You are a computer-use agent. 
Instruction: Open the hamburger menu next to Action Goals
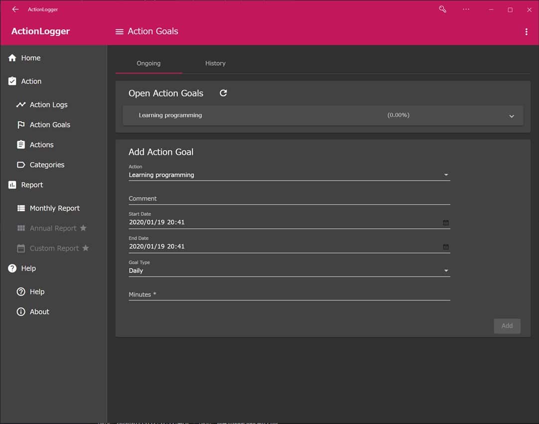pyautogui.click(x=119, y=31)
